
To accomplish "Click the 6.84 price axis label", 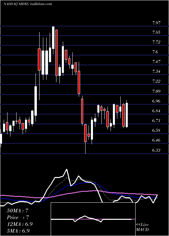I will (x=156, y=111).
